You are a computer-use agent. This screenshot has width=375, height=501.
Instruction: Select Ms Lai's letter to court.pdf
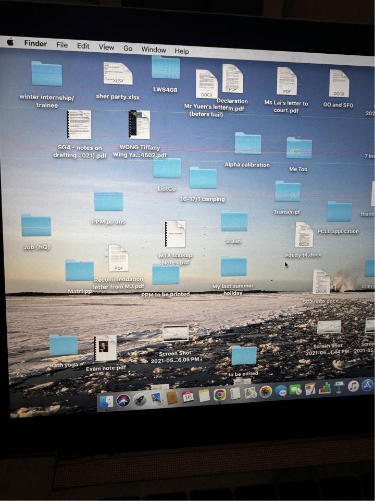pyautogui.click(x=286, y=81)
